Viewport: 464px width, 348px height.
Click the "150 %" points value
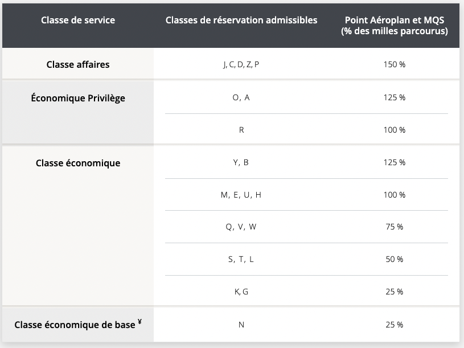coord(394,64)
